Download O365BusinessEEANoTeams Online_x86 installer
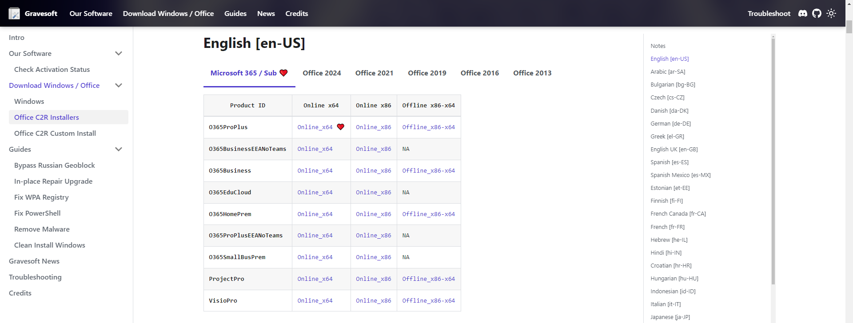This screenshot has height=323, width=853. point(373,149)
